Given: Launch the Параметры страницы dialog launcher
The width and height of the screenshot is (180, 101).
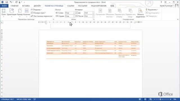Looking at the screenshot, I should click(53, 19).
